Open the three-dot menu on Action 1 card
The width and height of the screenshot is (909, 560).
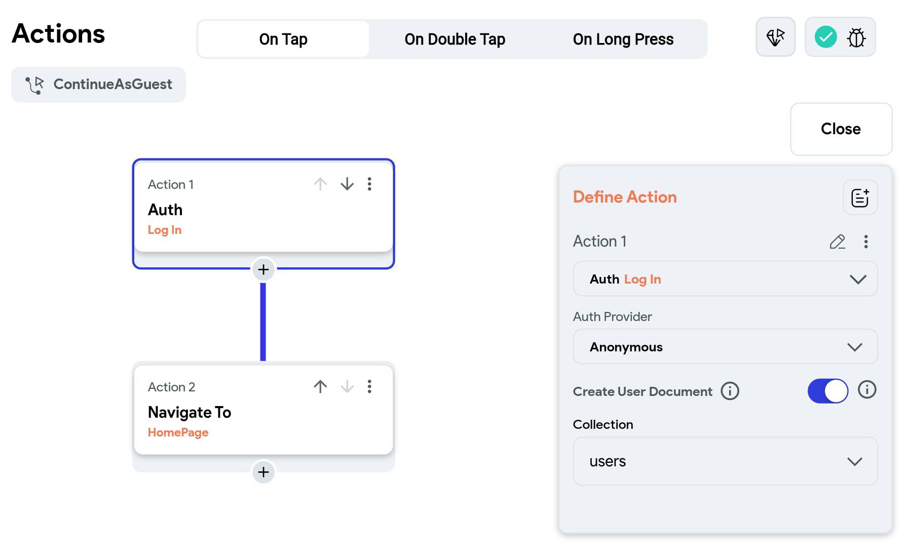369,184
